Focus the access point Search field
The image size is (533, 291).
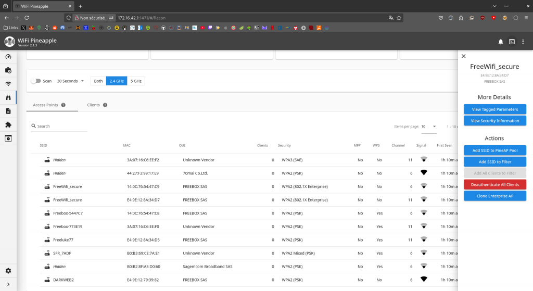(x=59, y=126)
